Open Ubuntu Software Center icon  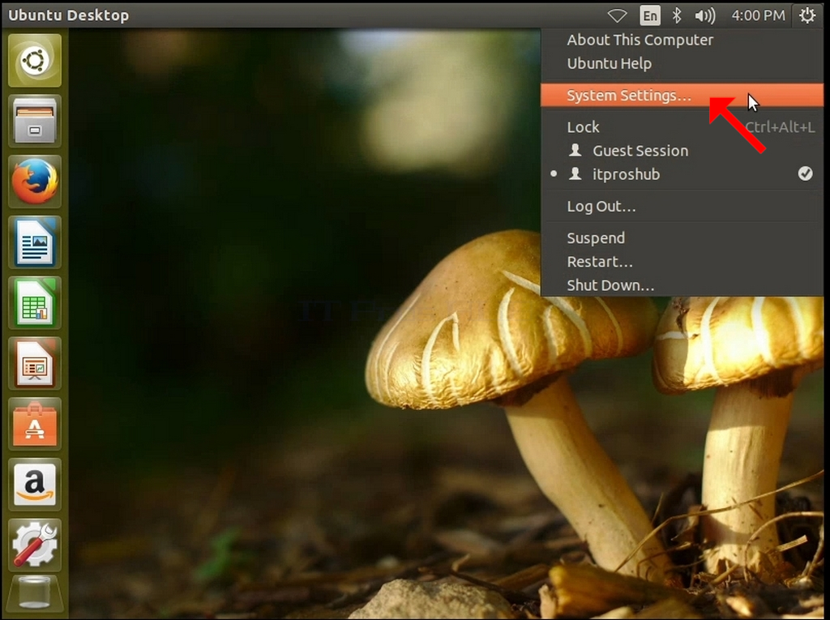[35, 424]
